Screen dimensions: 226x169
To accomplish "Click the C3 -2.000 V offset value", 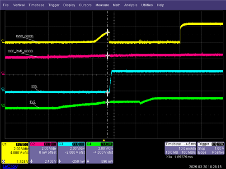I will pos(75,152).
